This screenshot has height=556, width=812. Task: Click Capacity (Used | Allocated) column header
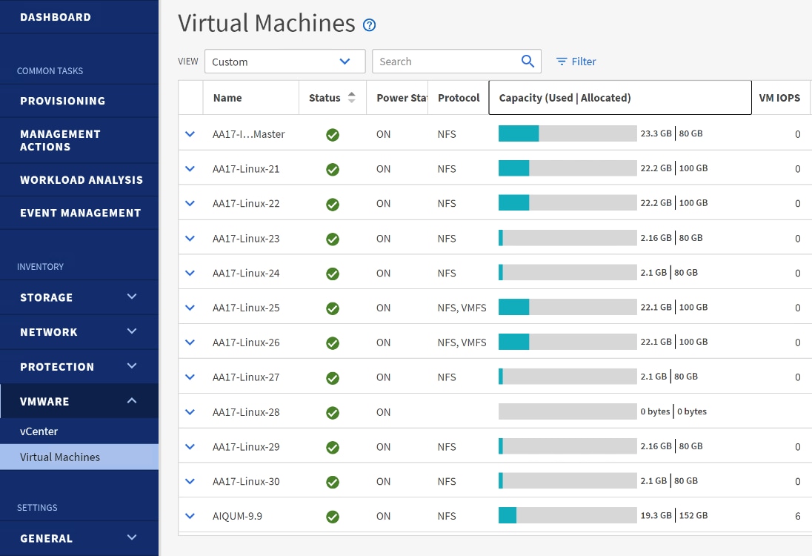[620, 97]
